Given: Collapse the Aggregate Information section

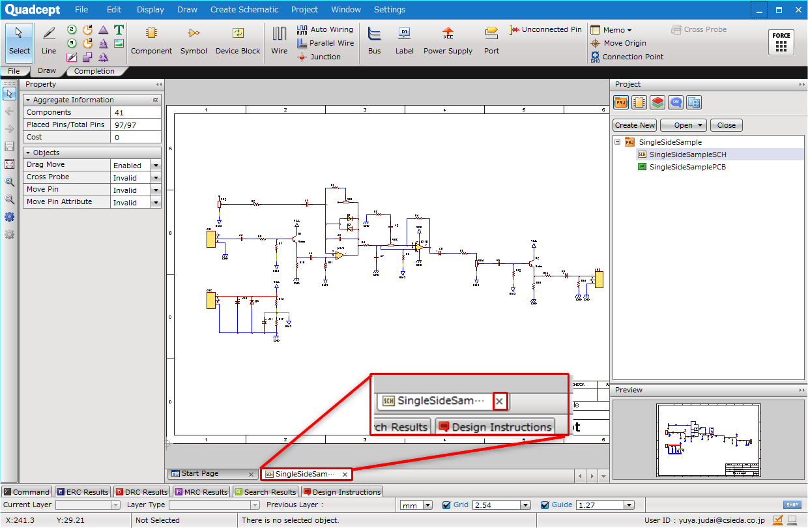Looking at the screenshot, I should click(28, 100).
